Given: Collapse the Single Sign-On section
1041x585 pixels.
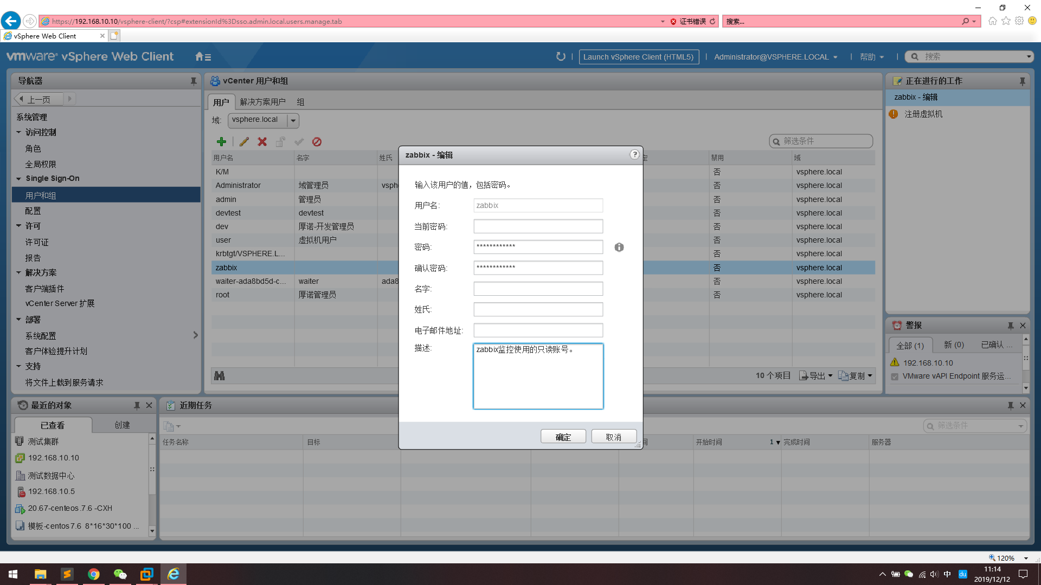Looking at the screenshot, I should click(x=18, y=178).
